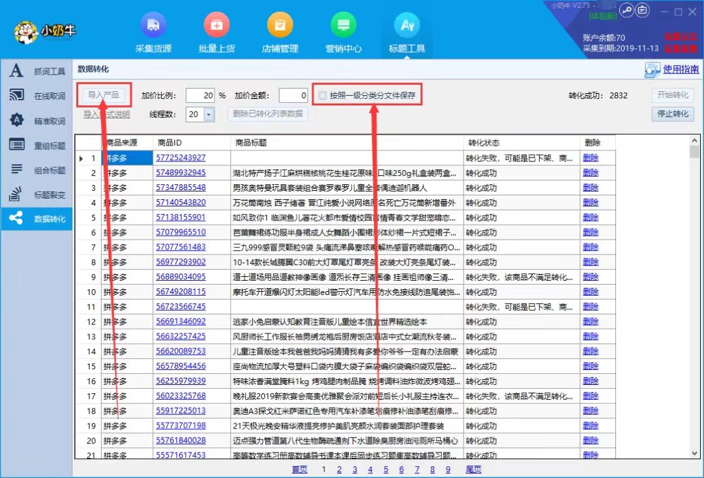Open product ID 55761840028 link
This screenshot has width=704, height=478.
coord(181,440)
